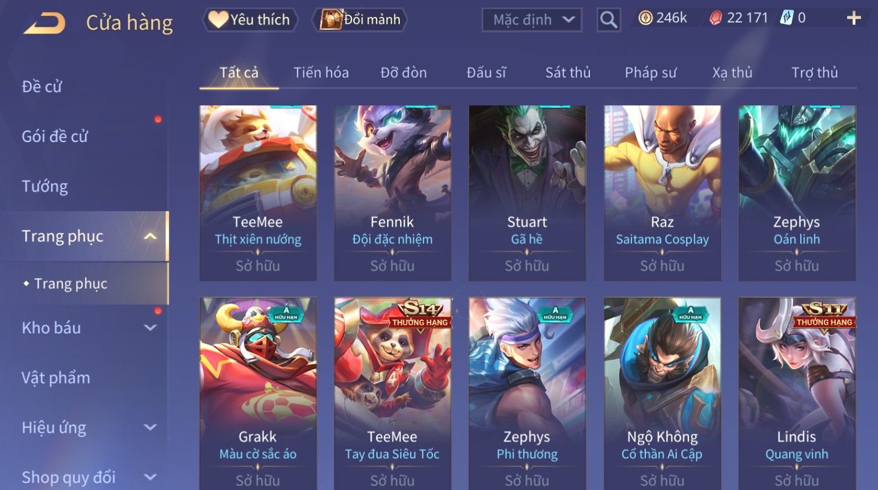
Task: Open the search magnifier icon
Action: pyautogui.click(x=609, y=20)
